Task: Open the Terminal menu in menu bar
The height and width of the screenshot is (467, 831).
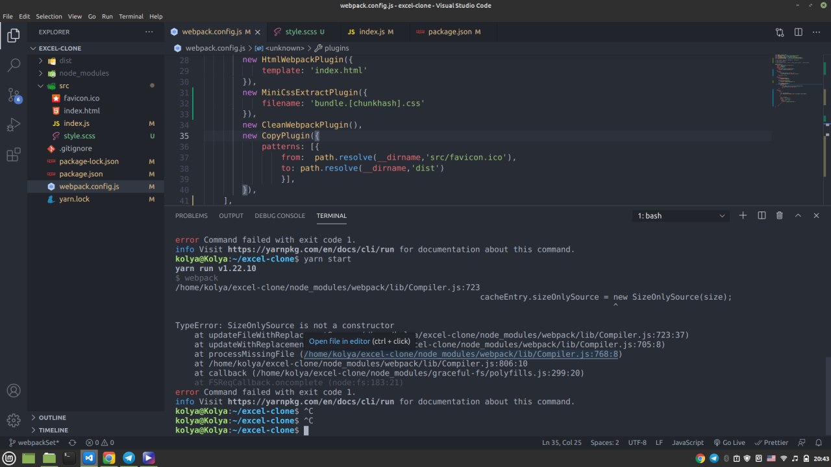Action: coord(131,16)
